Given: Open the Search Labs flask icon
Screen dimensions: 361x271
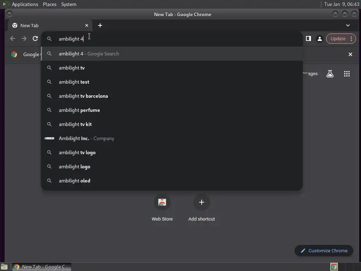Looking at the screenshot, I should coord(330,74).
